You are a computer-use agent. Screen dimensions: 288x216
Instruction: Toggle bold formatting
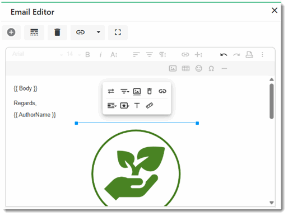click(87, 55)
